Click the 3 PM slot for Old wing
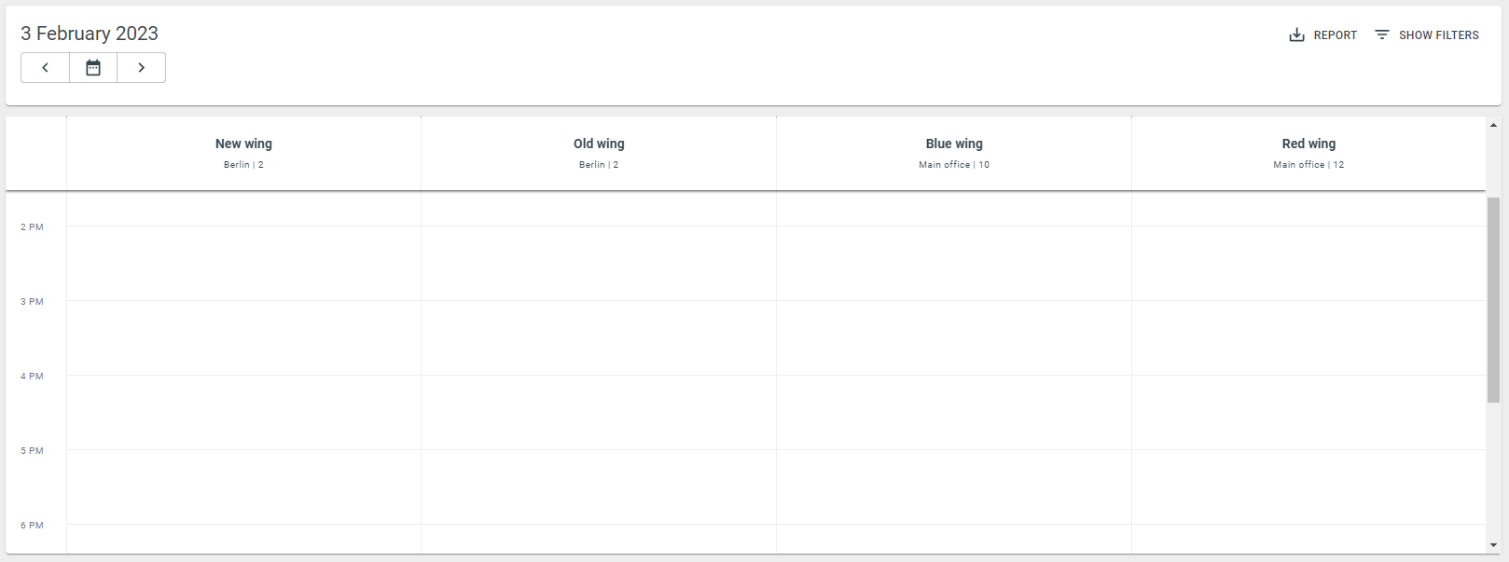Image resolution: width=1509 pixels, height=562 pixels. coord(599,337)
